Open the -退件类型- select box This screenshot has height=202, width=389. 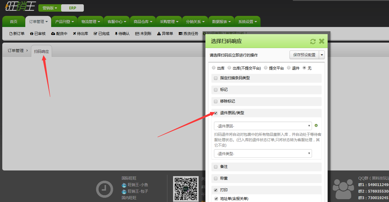[263, 153]
